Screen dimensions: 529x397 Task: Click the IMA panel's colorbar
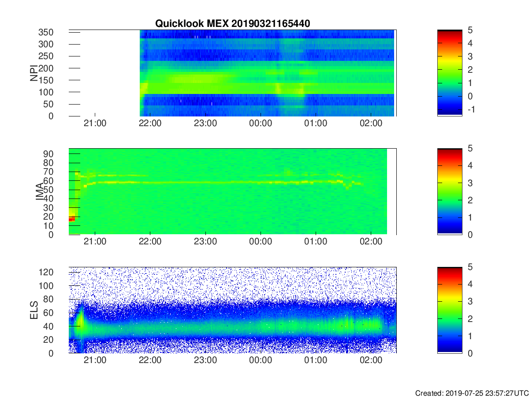450,191
